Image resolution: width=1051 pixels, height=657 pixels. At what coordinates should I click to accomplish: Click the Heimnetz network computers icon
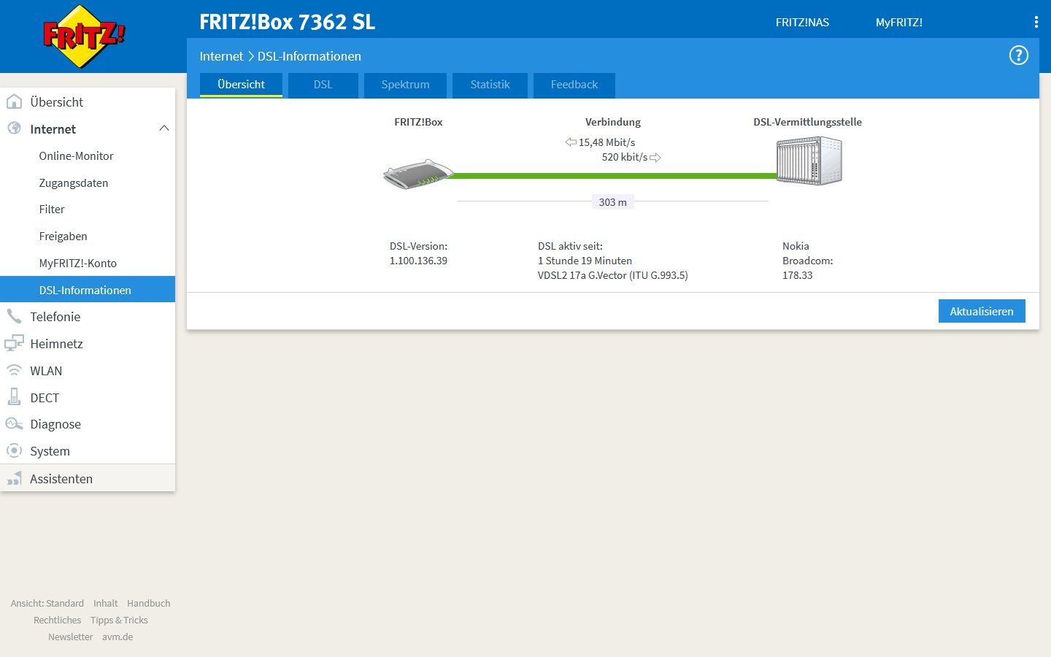pos(14,343)
